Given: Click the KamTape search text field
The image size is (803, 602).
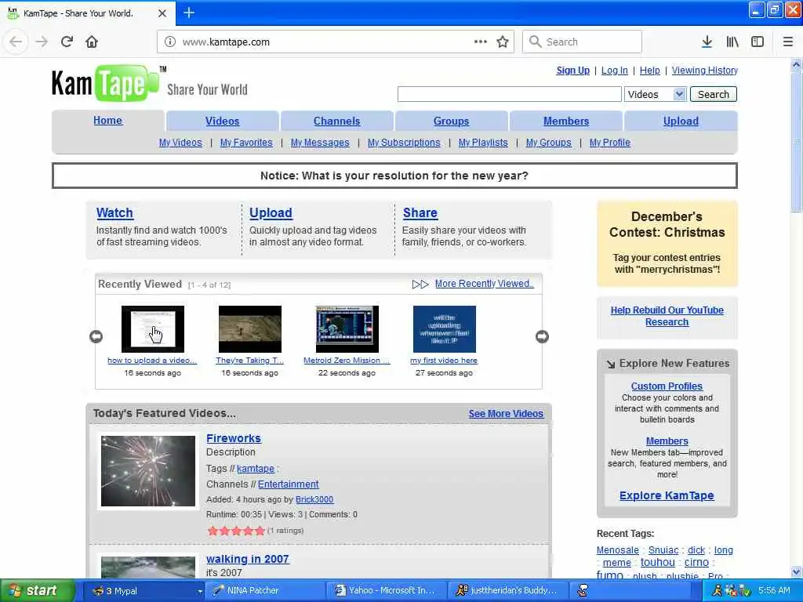Looking at the screenshot, I should [x=510, y=94].
